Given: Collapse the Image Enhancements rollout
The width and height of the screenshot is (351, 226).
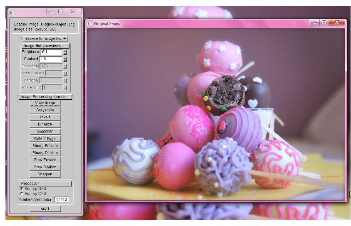Looking at the screenshot, I should [x=45, y=46].
